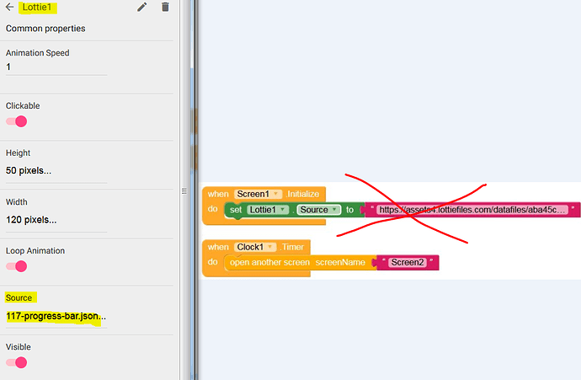
Task: Click the Source property label
Action: pyautogui.click(x=19, y=297)
